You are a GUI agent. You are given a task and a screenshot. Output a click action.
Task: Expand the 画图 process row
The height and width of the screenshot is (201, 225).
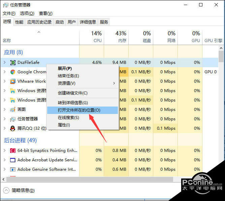5,110
